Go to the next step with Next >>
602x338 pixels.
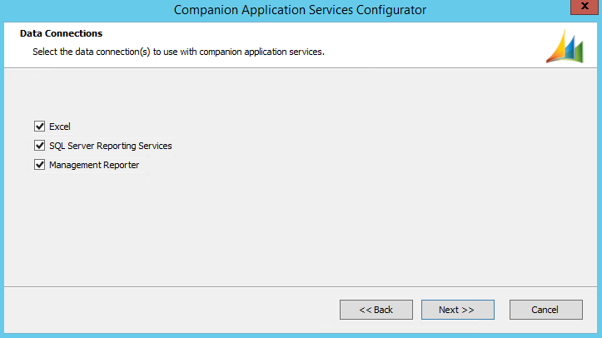pos(457,310)
